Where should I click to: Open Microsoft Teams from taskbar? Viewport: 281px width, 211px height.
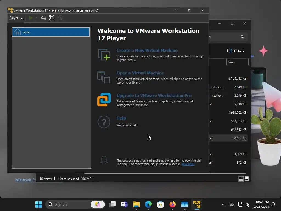[124, 204]
